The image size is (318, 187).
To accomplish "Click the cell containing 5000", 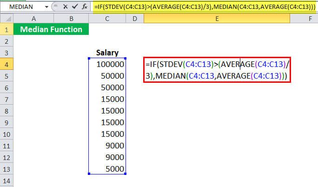I will click(107, 169).
